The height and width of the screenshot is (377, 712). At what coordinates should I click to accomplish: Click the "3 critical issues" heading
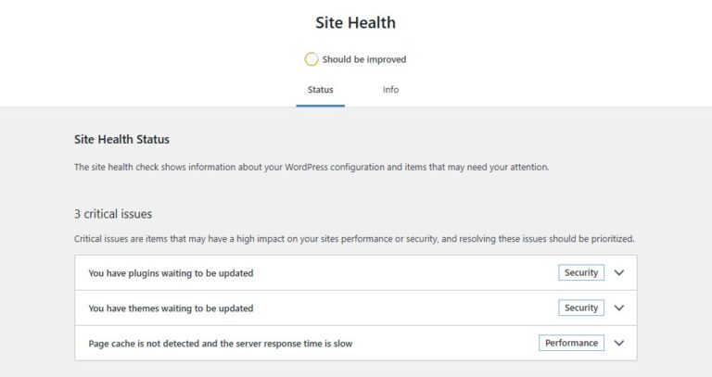[x=113, y=214]
